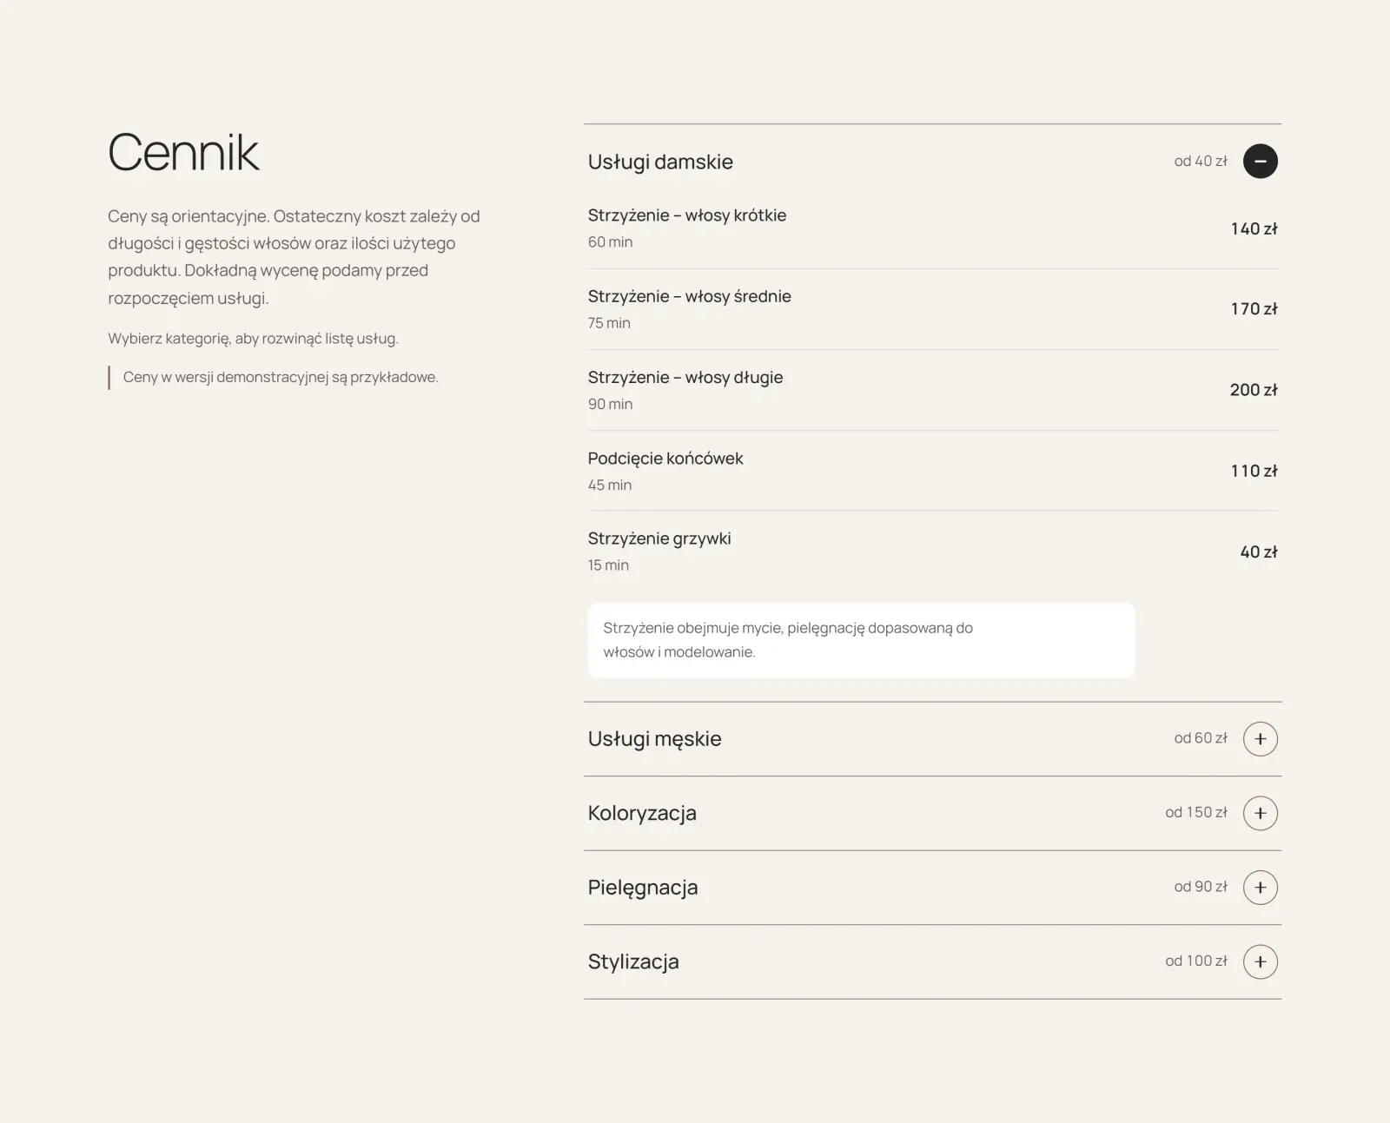Click the '15 min' duration
1390x1123 pixels.
pos(608,565)
